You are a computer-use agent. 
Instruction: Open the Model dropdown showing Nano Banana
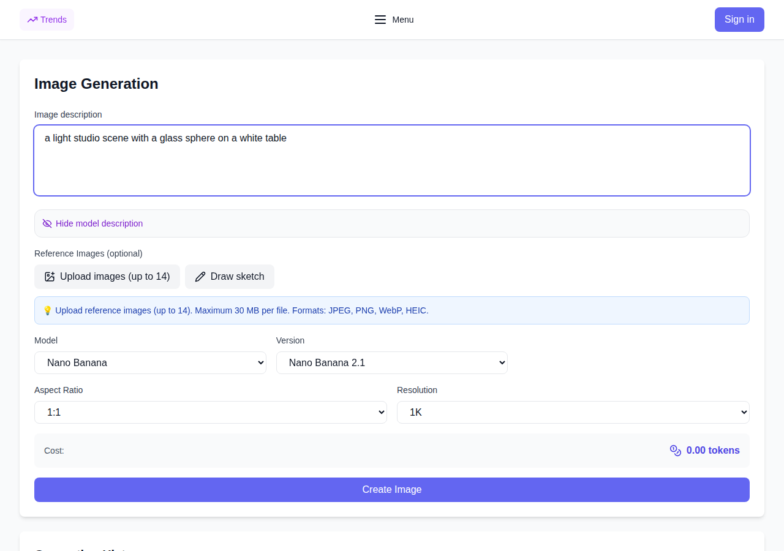pyautogui.click(x=150, y=362)
